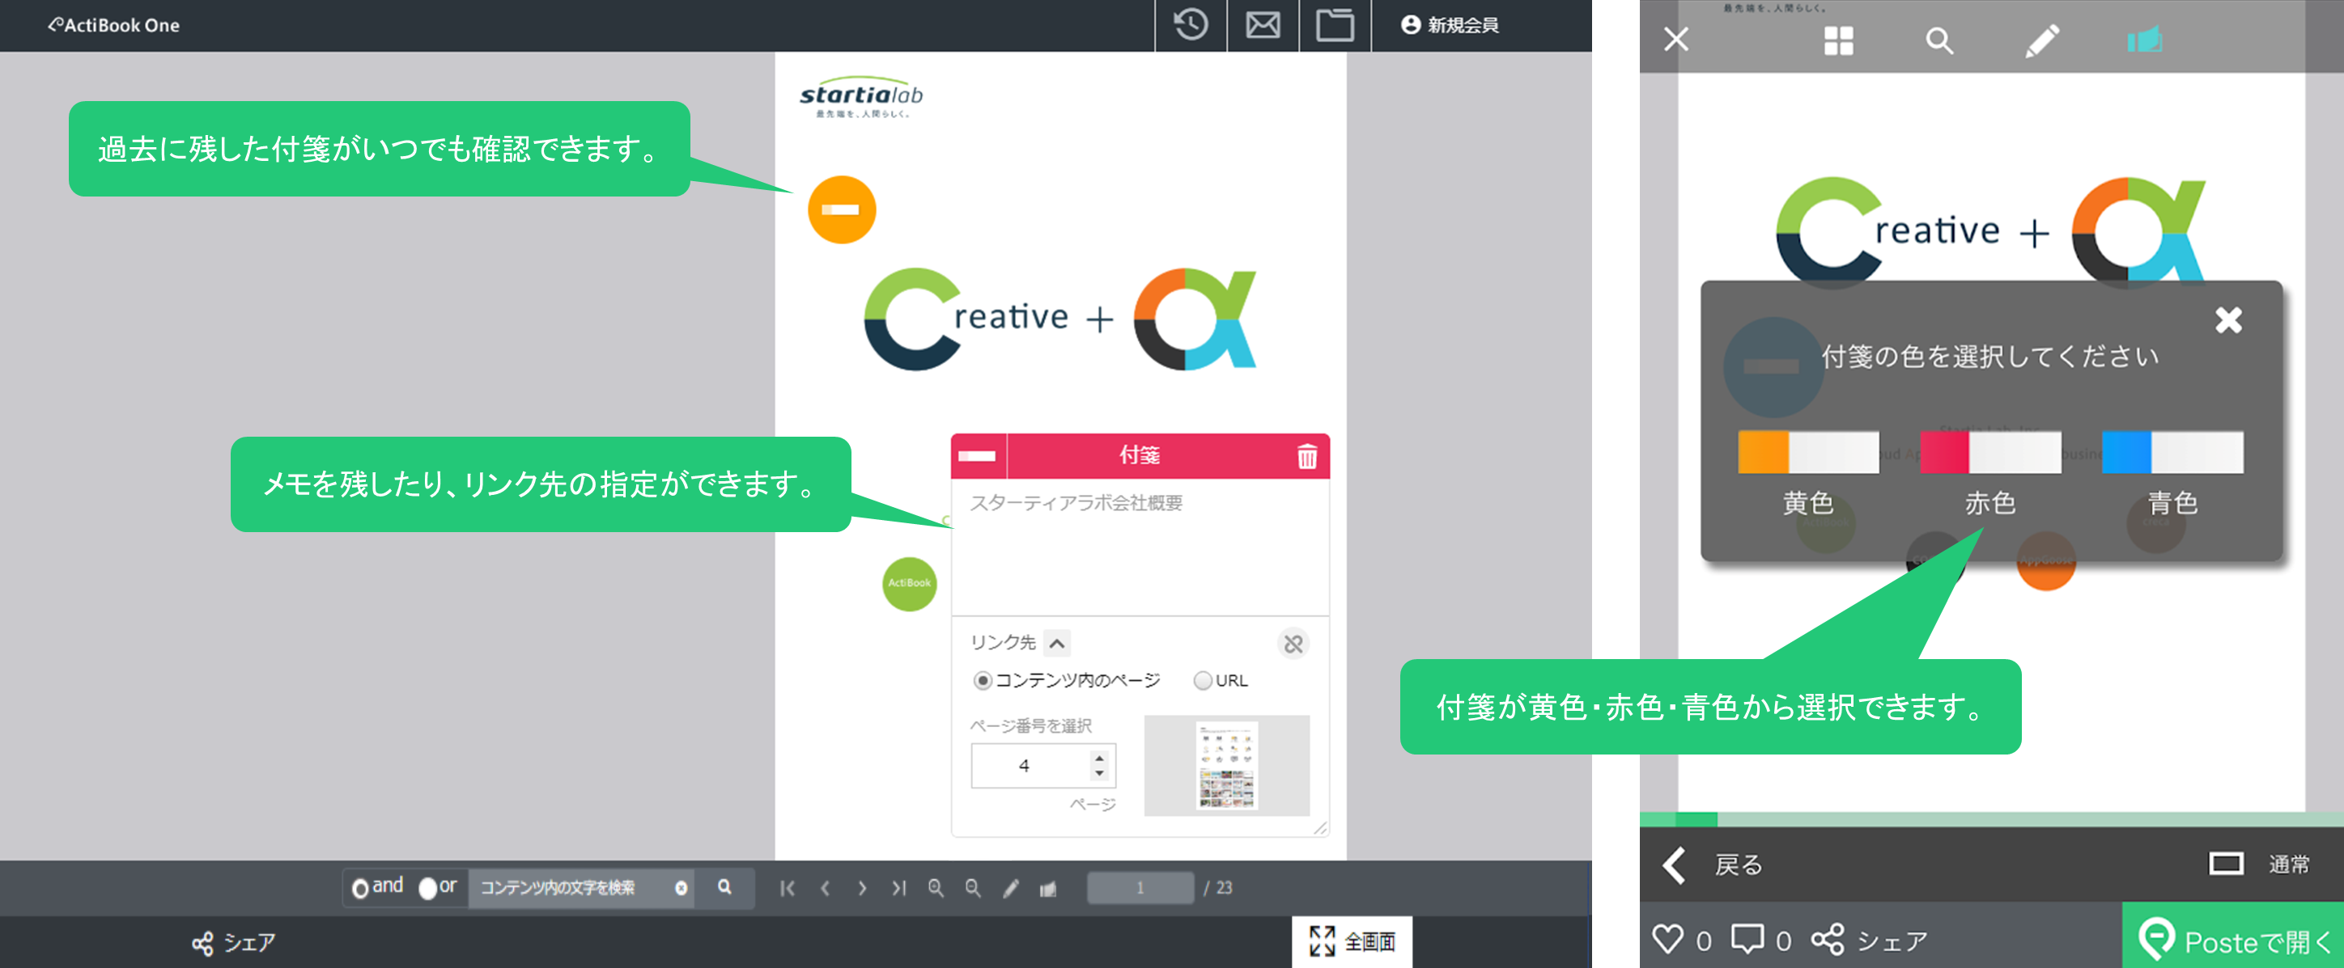The image size is (2344, 968).
Task: Click the zoom-in magnifier icon
Action: tap(936, 888)
